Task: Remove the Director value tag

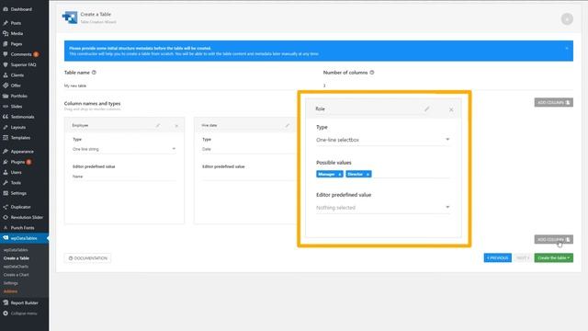Action: point(367,175)
